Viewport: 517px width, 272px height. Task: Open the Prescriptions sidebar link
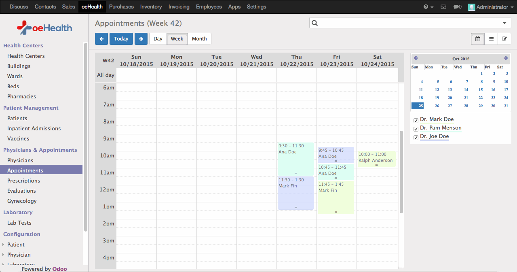[x=23, y=181]
